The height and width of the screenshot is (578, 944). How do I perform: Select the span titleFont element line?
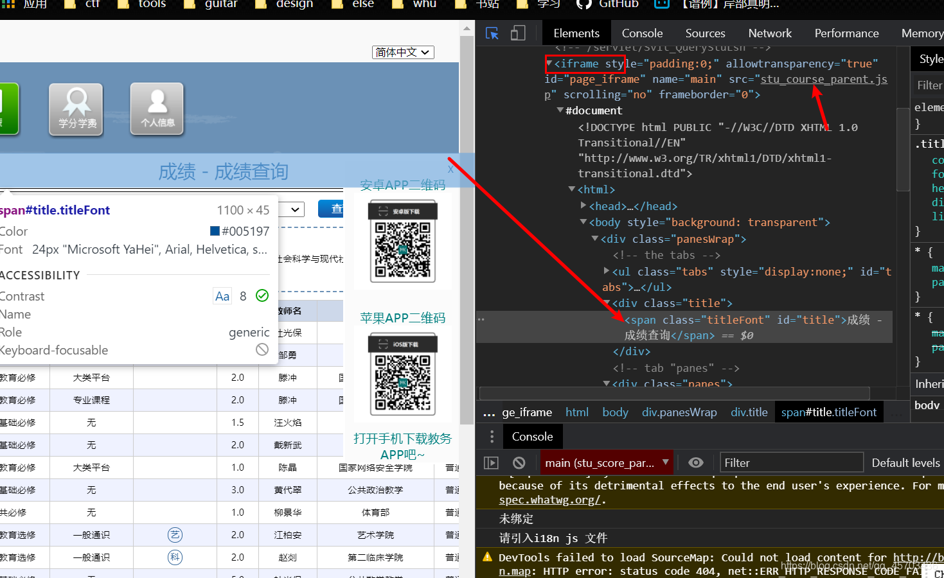[684, 328]
